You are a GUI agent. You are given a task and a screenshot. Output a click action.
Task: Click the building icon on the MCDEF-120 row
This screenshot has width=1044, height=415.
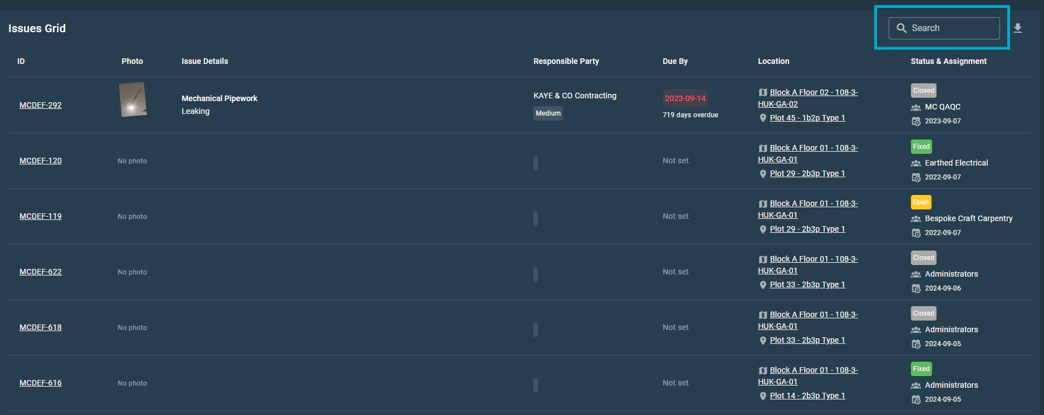point(763,148)
